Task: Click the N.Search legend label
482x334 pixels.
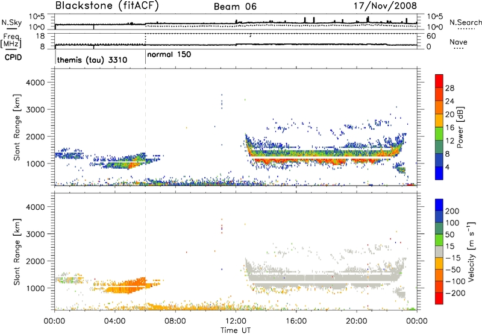Action: [465, 22]
